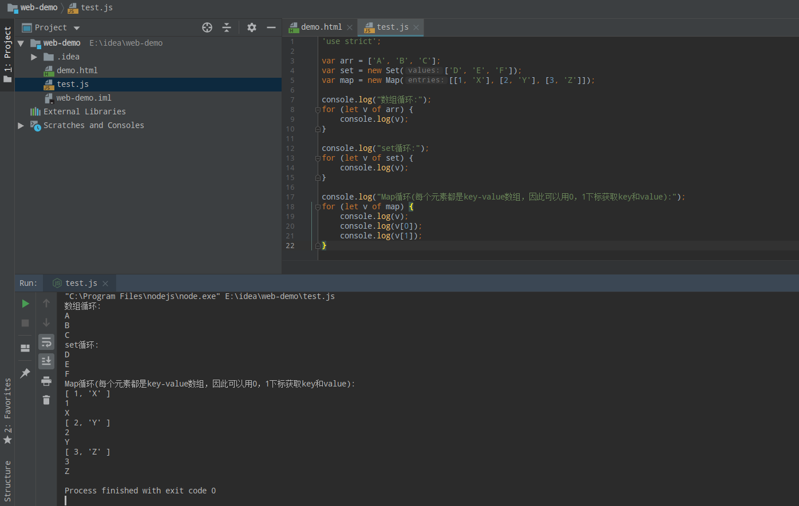Click the Locate/Scroll from Source target icon
The image size is (799, 506).
pos(207,27)
